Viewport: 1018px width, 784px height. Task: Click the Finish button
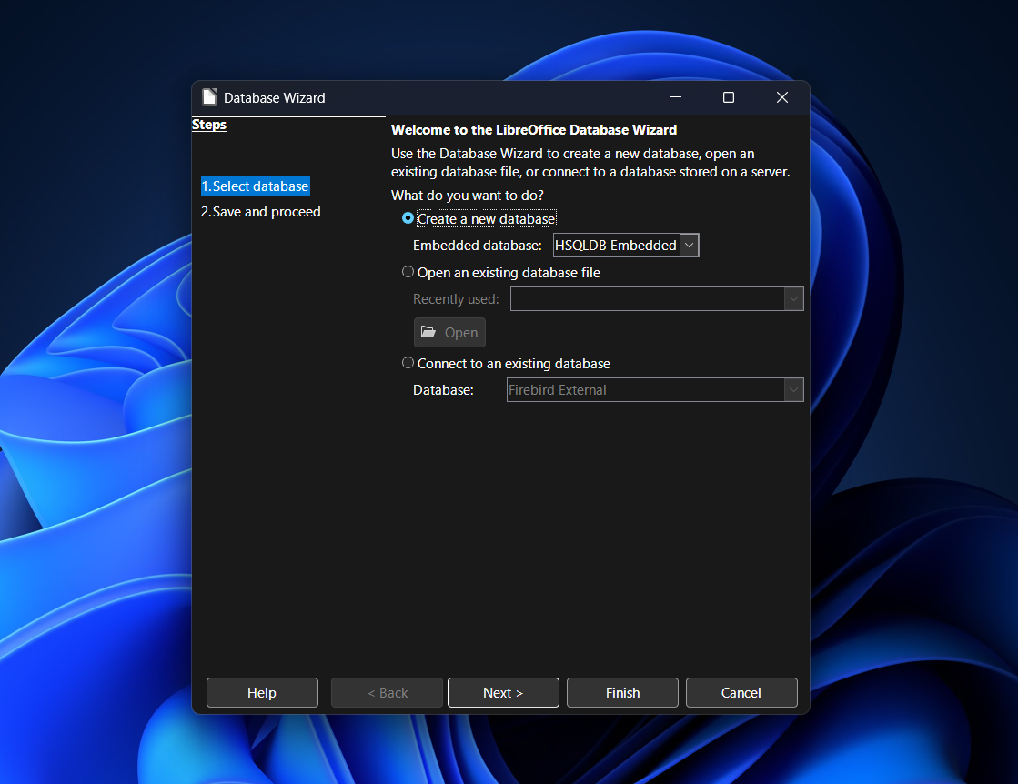point(622,692)
